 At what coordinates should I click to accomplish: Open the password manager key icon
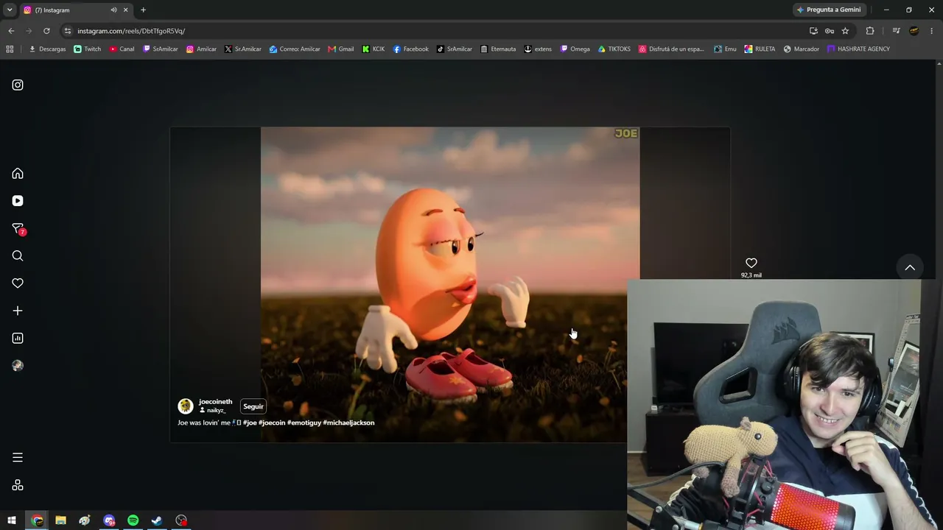(x=830, y=31)
